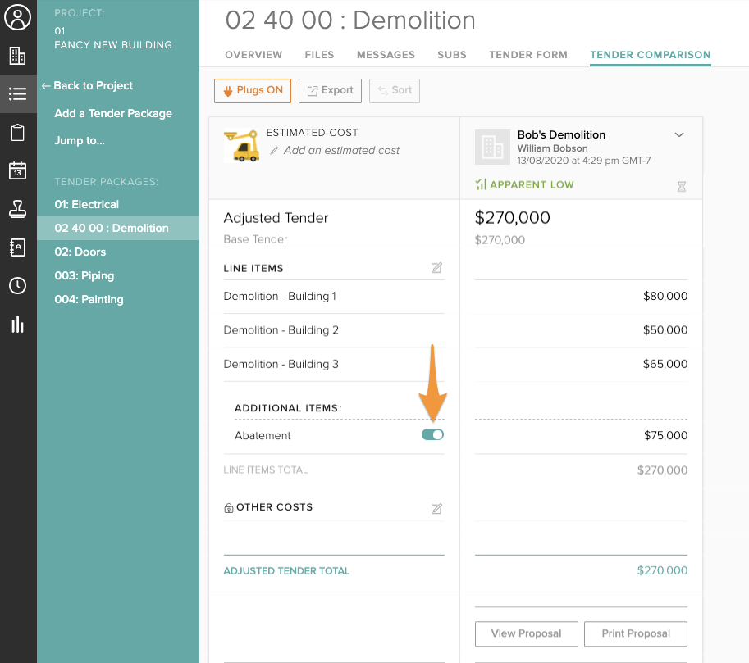This screenshot has height=663, width=749.
Task: Switch to the Messages tab
Action: click(x=386, y=55)
